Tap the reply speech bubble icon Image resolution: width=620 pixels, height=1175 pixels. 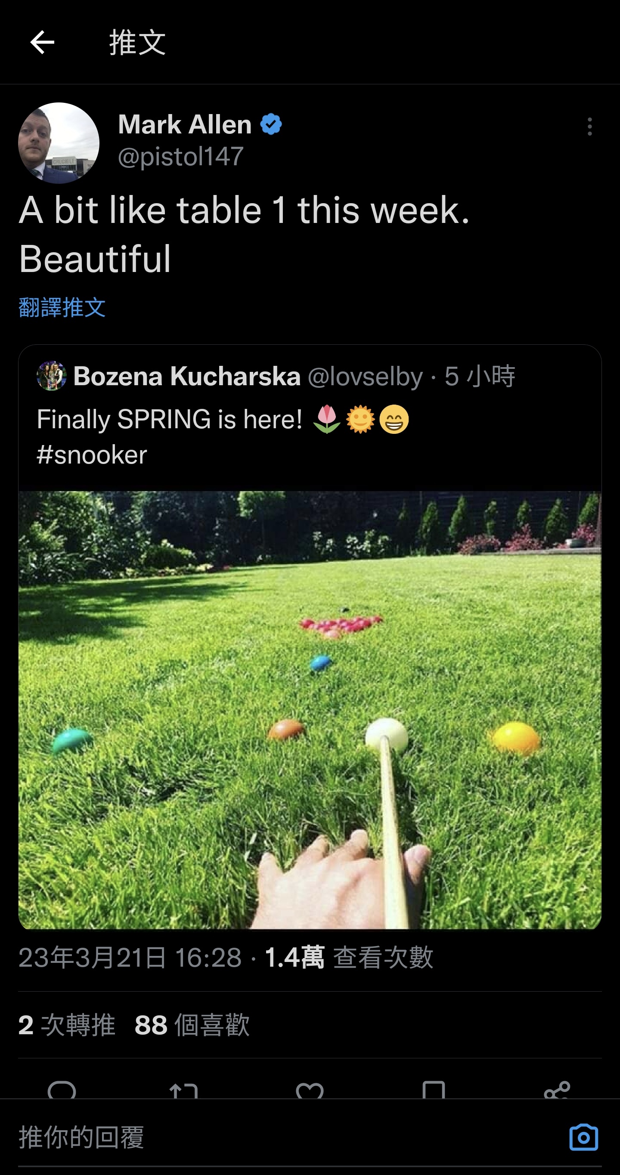point(62,1091)
